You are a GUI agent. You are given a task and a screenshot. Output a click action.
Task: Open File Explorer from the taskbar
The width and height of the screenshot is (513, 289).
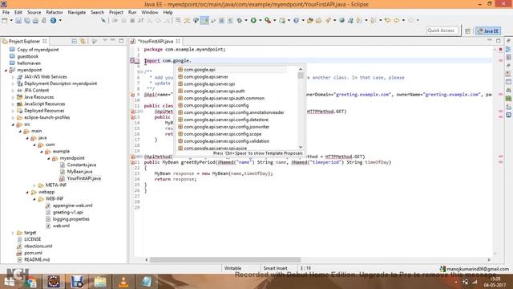point(100,282)
